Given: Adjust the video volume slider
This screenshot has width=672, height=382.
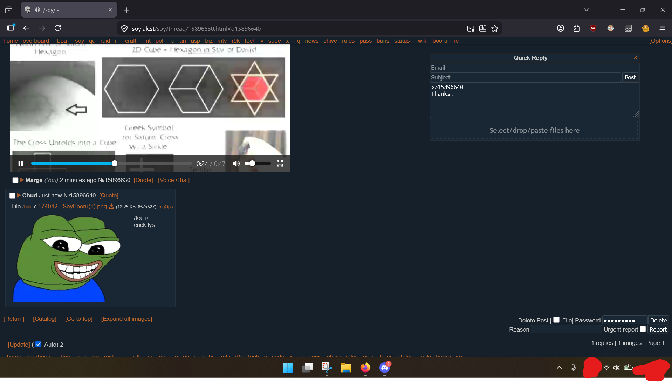Looking at the screenshot, I should point(258,164).
